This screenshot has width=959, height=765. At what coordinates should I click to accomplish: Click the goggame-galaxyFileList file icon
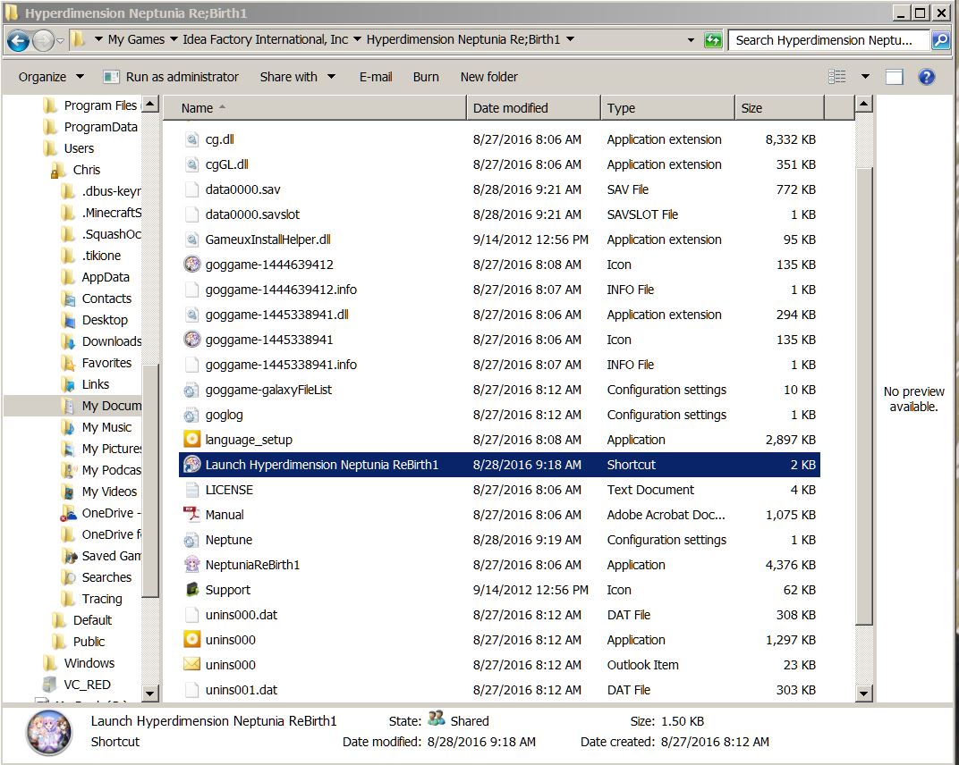[192, 390]
